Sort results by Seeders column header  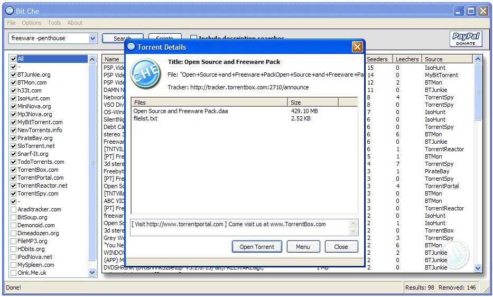(378, 59)
